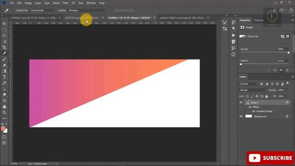This screenshot has height=166, width=295.
Task: Toggle lock all in Layers panel
Action: 266,96
